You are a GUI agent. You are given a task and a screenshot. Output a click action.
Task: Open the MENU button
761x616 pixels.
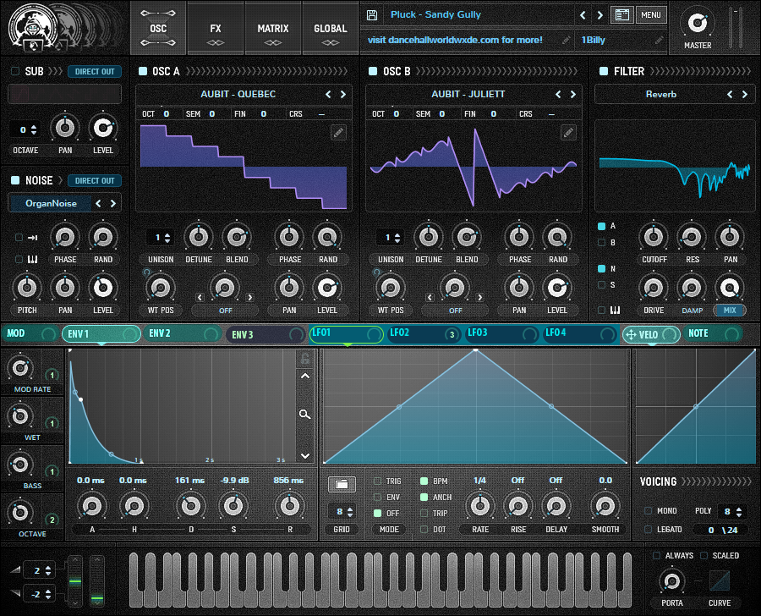tap(650, 15)
